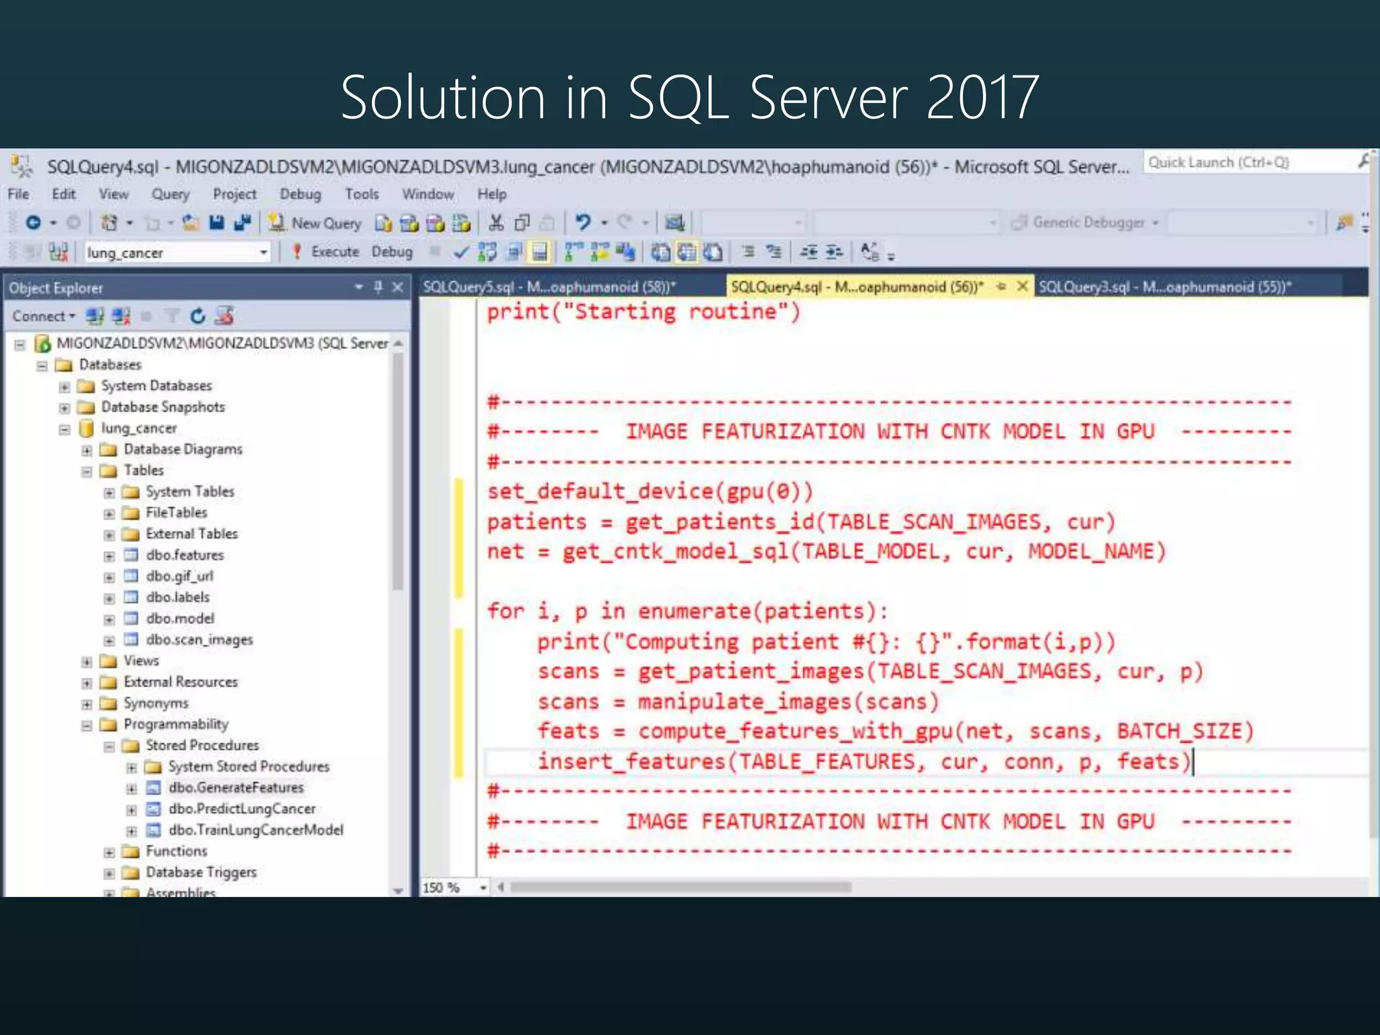1380x1035 pixels.
Task: Click the Refresh icon in Object Explorer
Action: tap(197, 316)
